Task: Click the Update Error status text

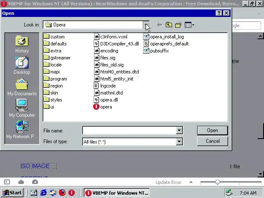Action: (168, 182)
